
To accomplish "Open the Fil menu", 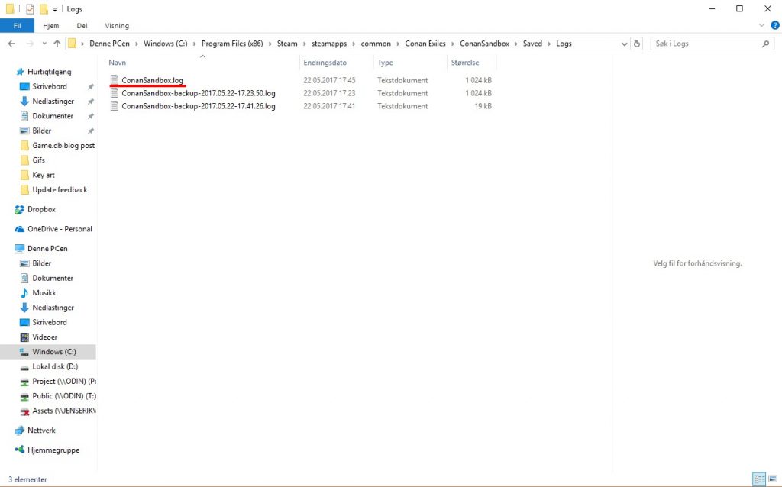I will (17, 25).
